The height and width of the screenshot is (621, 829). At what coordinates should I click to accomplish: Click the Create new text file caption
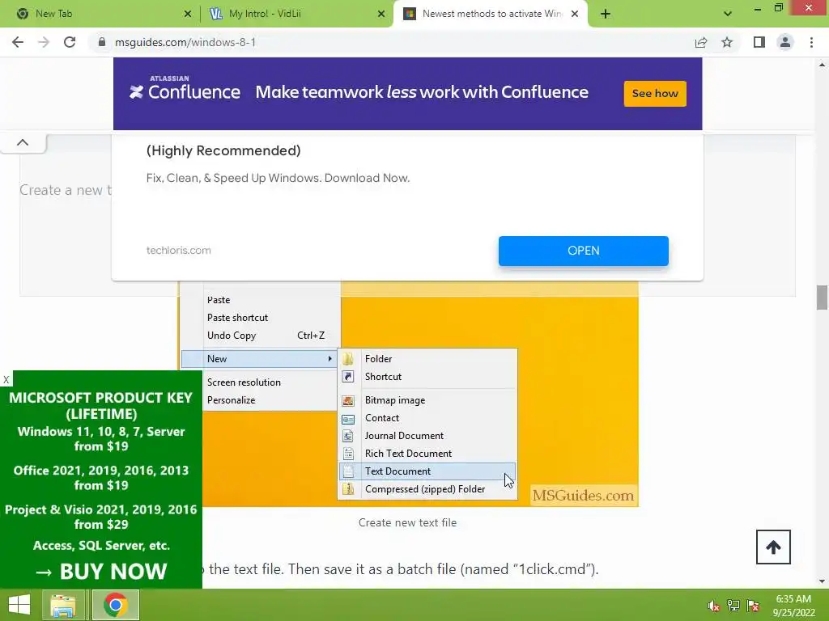click(408, 523)
